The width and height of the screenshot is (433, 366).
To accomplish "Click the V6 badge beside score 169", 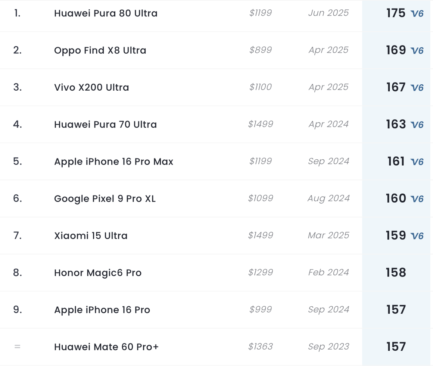I will point(417,51).
